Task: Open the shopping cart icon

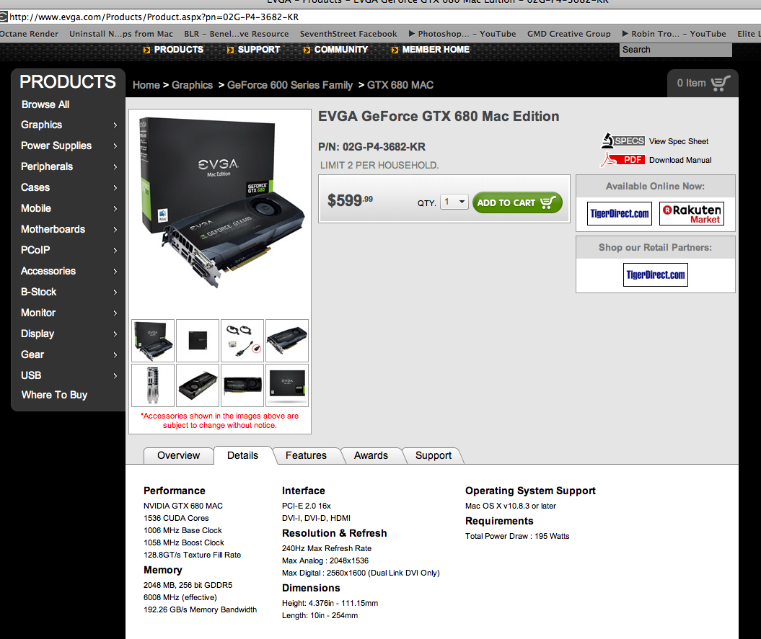Action: pyautogui.click(x=721, y=84)
